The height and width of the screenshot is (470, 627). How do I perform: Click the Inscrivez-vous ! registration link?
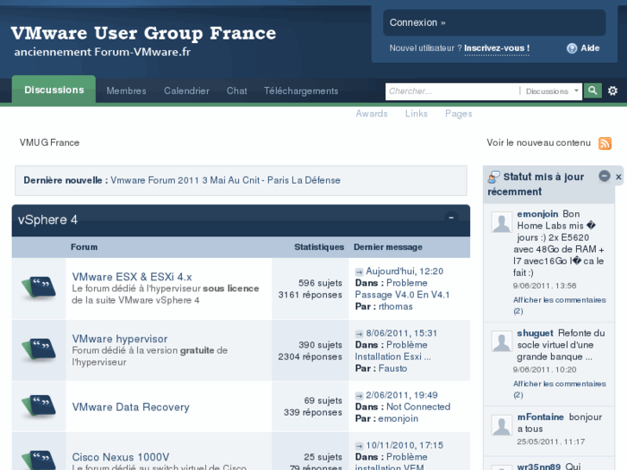(497, 48)
